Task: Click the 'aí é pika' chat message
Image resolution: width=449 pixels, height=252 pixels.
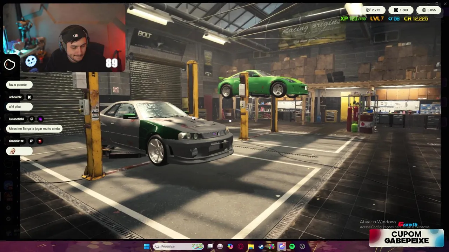Action: tap(19, 107)
